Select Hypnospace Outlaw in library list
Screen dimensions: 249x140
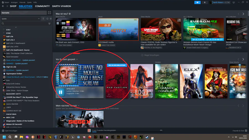click(x=14, y=74)
